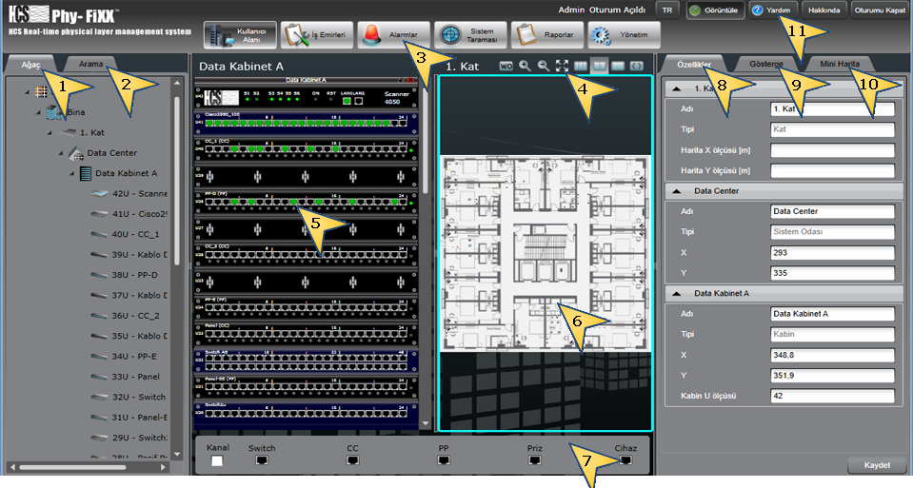Viewport: 913px width, 488px height.
Task: Click the WO icon above the map
Action: point(506,67)
